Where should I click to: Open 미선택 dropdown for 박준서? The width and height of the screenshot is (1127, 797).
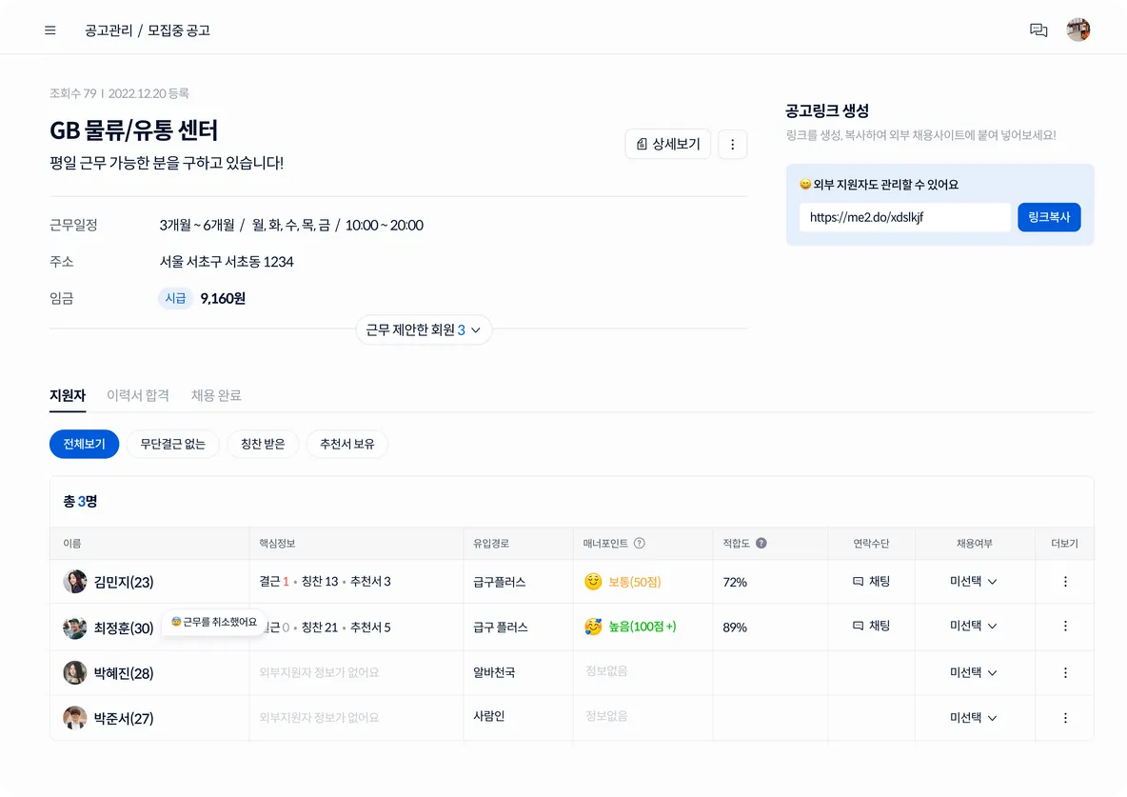pyautogui.click(x=973, y=718)
